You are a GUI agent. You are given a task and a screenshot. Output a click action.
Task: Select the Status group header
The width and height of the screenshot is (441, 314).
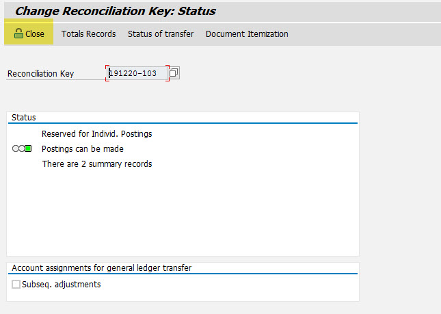(24, 118)
